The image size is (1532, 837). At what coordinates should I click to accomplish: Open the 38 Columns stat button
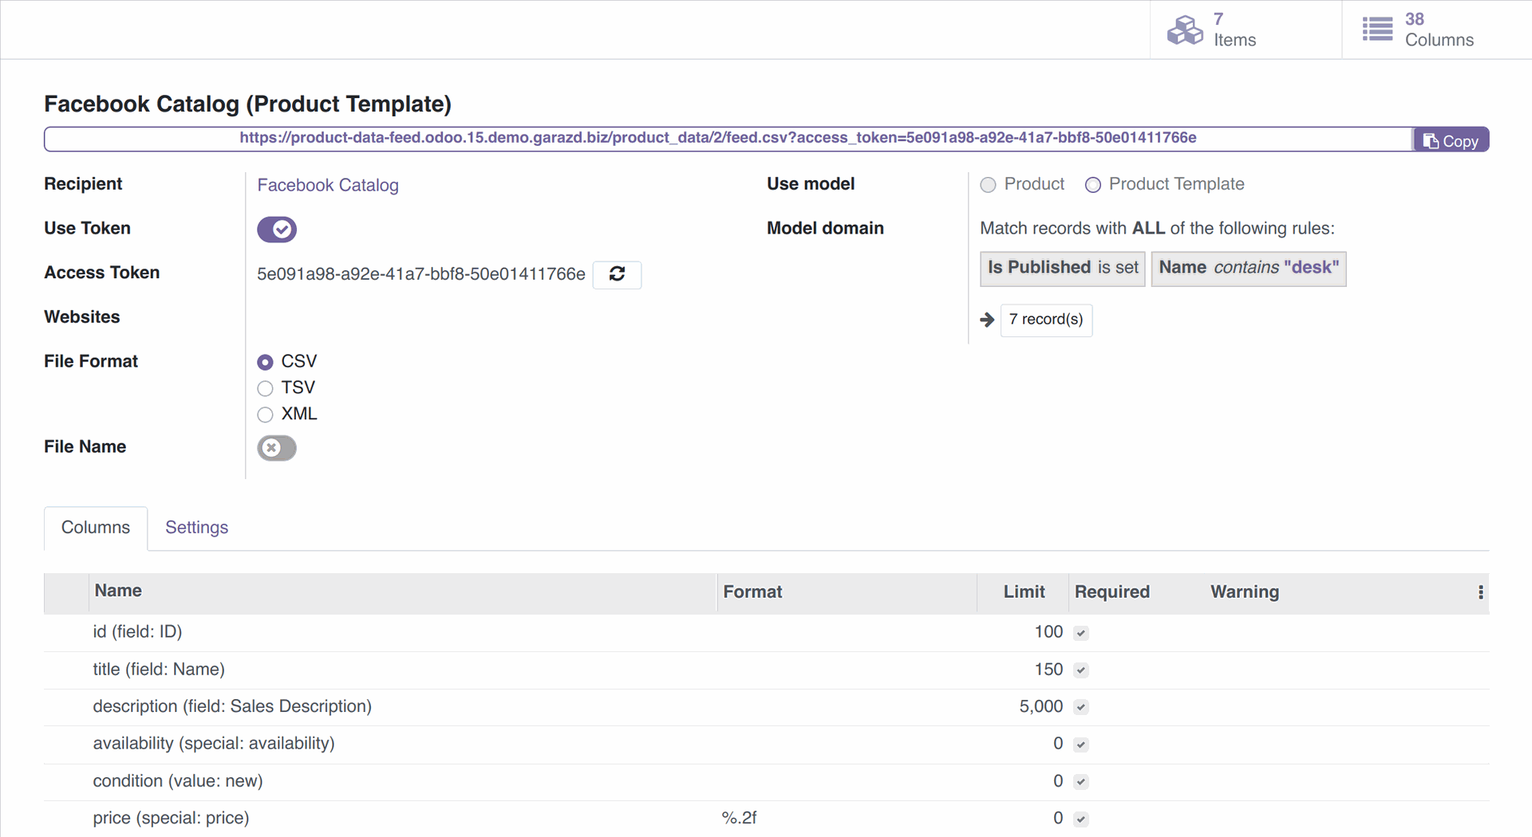point(1436,29)
